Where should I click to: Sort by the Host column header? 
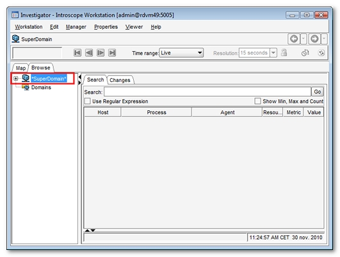click(103, 112)
